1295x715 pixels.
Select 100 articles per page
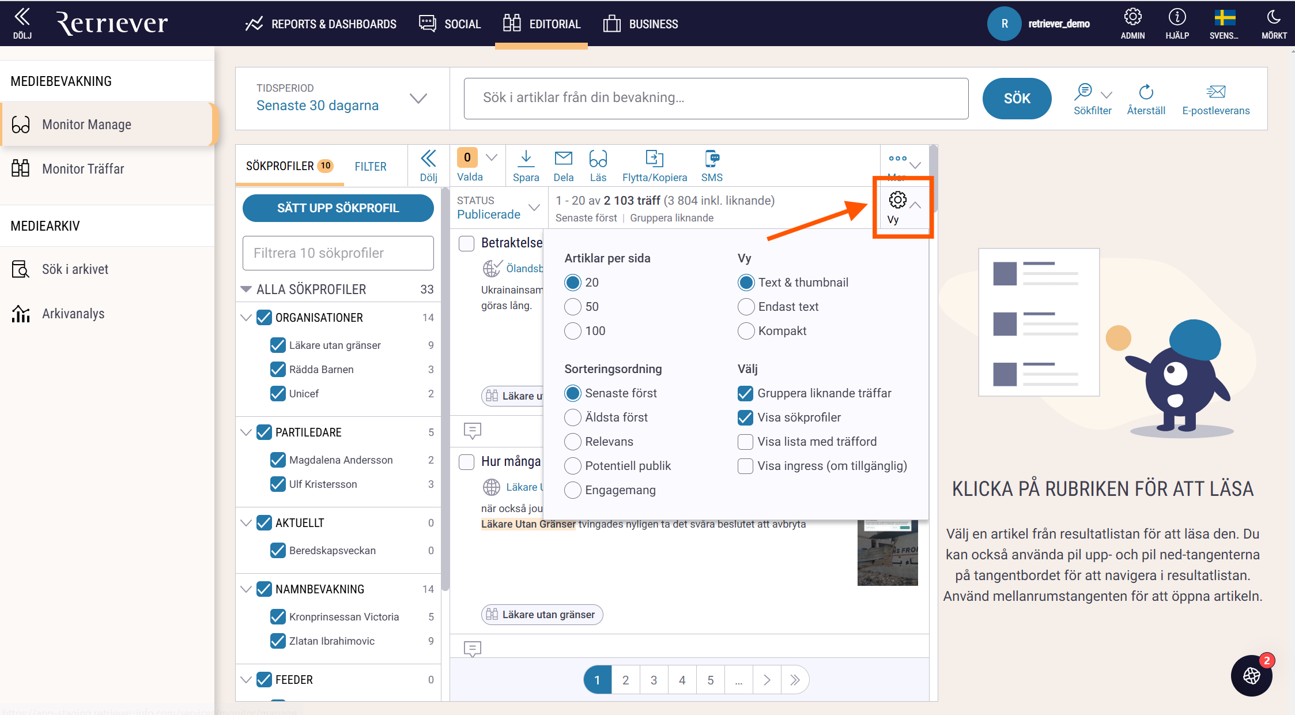point(573,331)
